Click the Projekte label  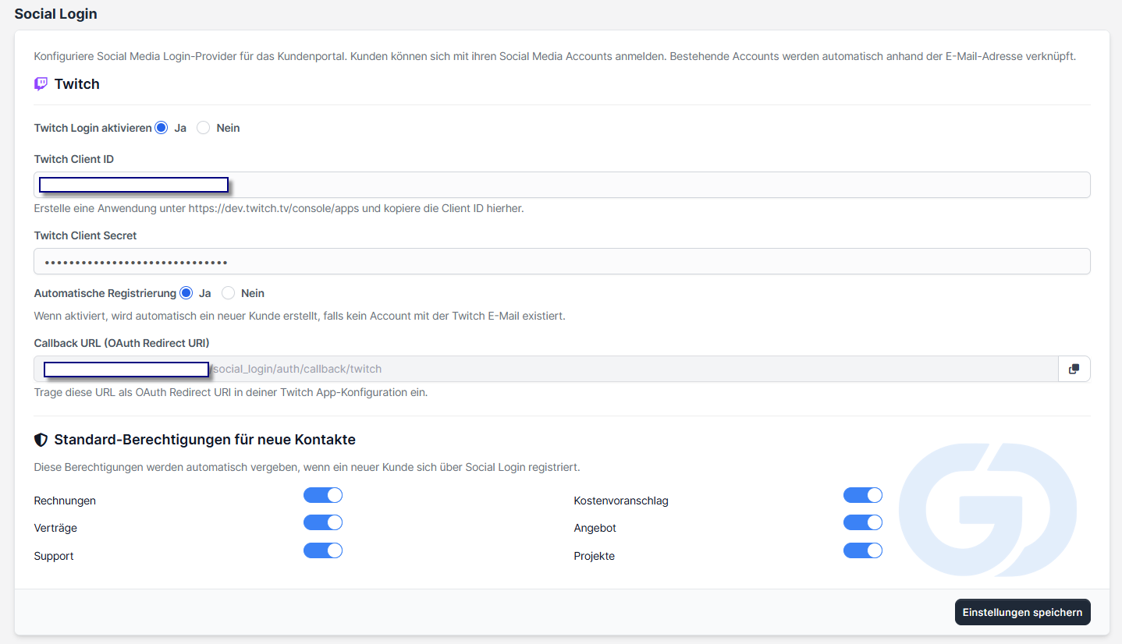click(x=595, y=556)
